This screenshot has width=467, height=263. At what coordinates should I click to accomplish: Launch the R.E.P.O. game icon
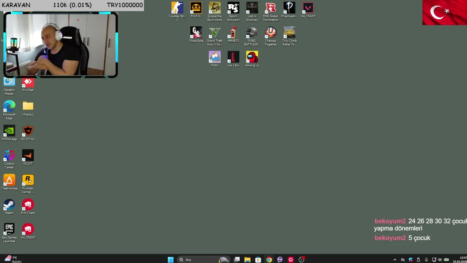[x=196, y=10]
